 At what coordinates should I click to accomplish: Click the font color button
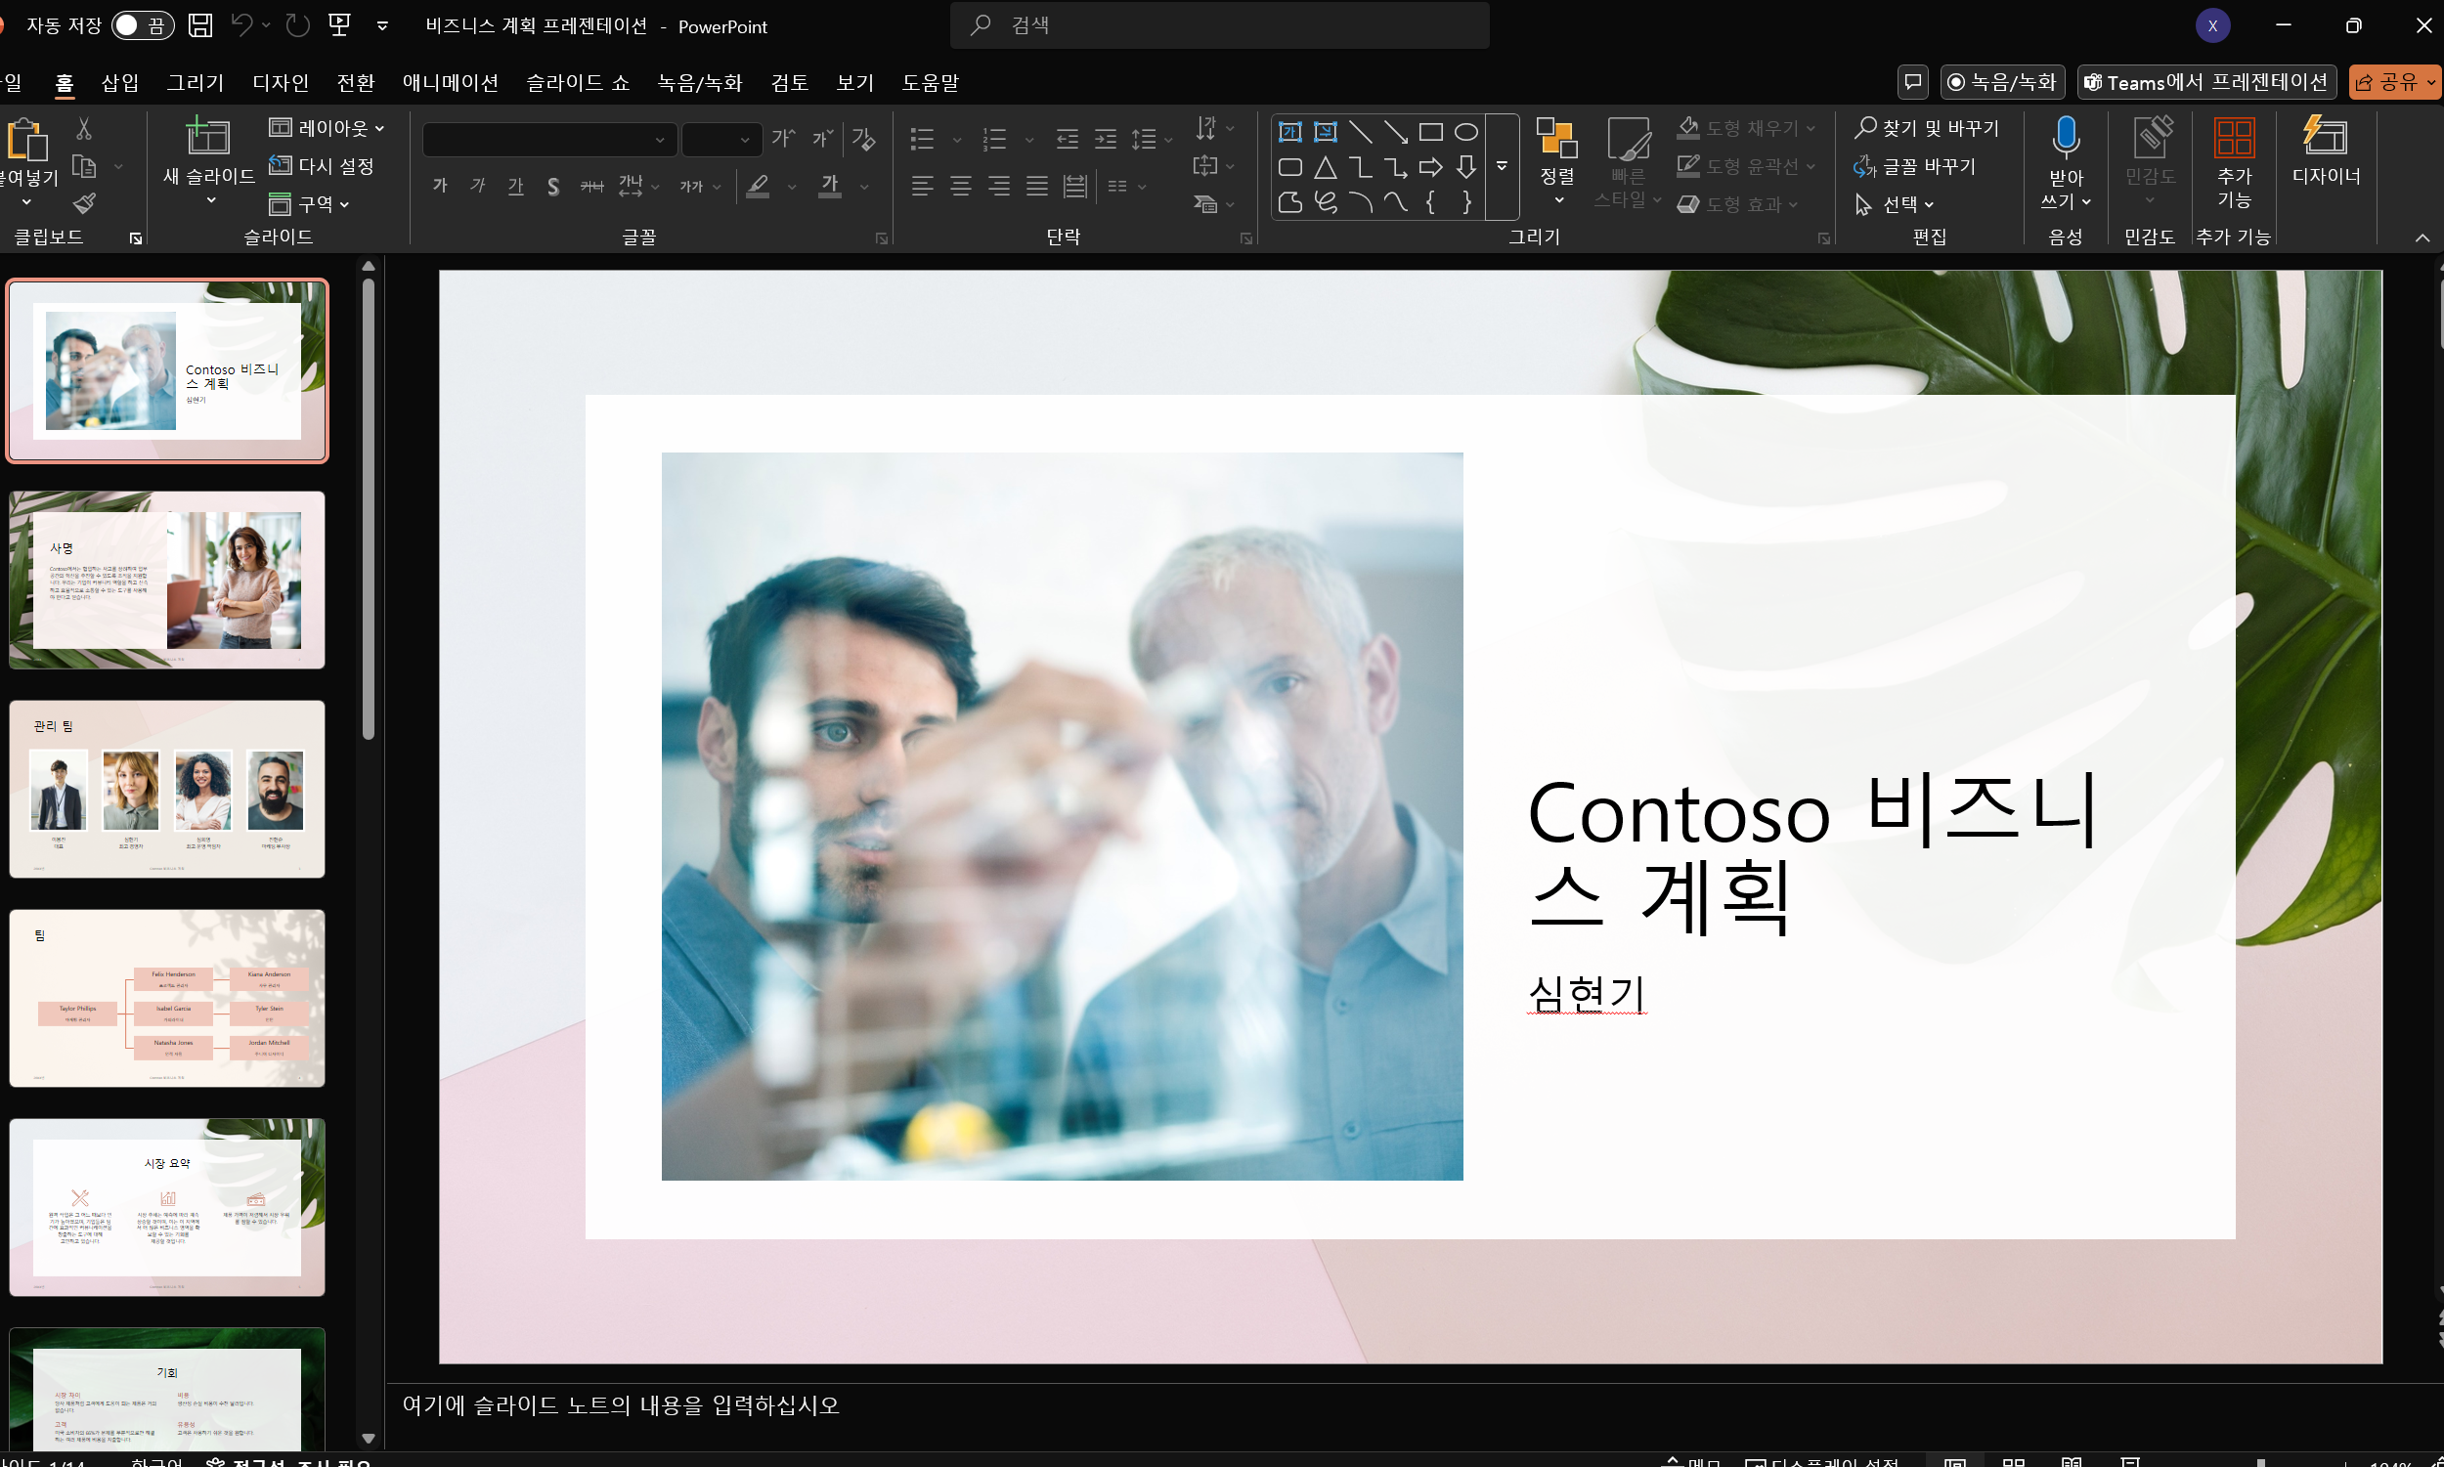tap(831, 186)
